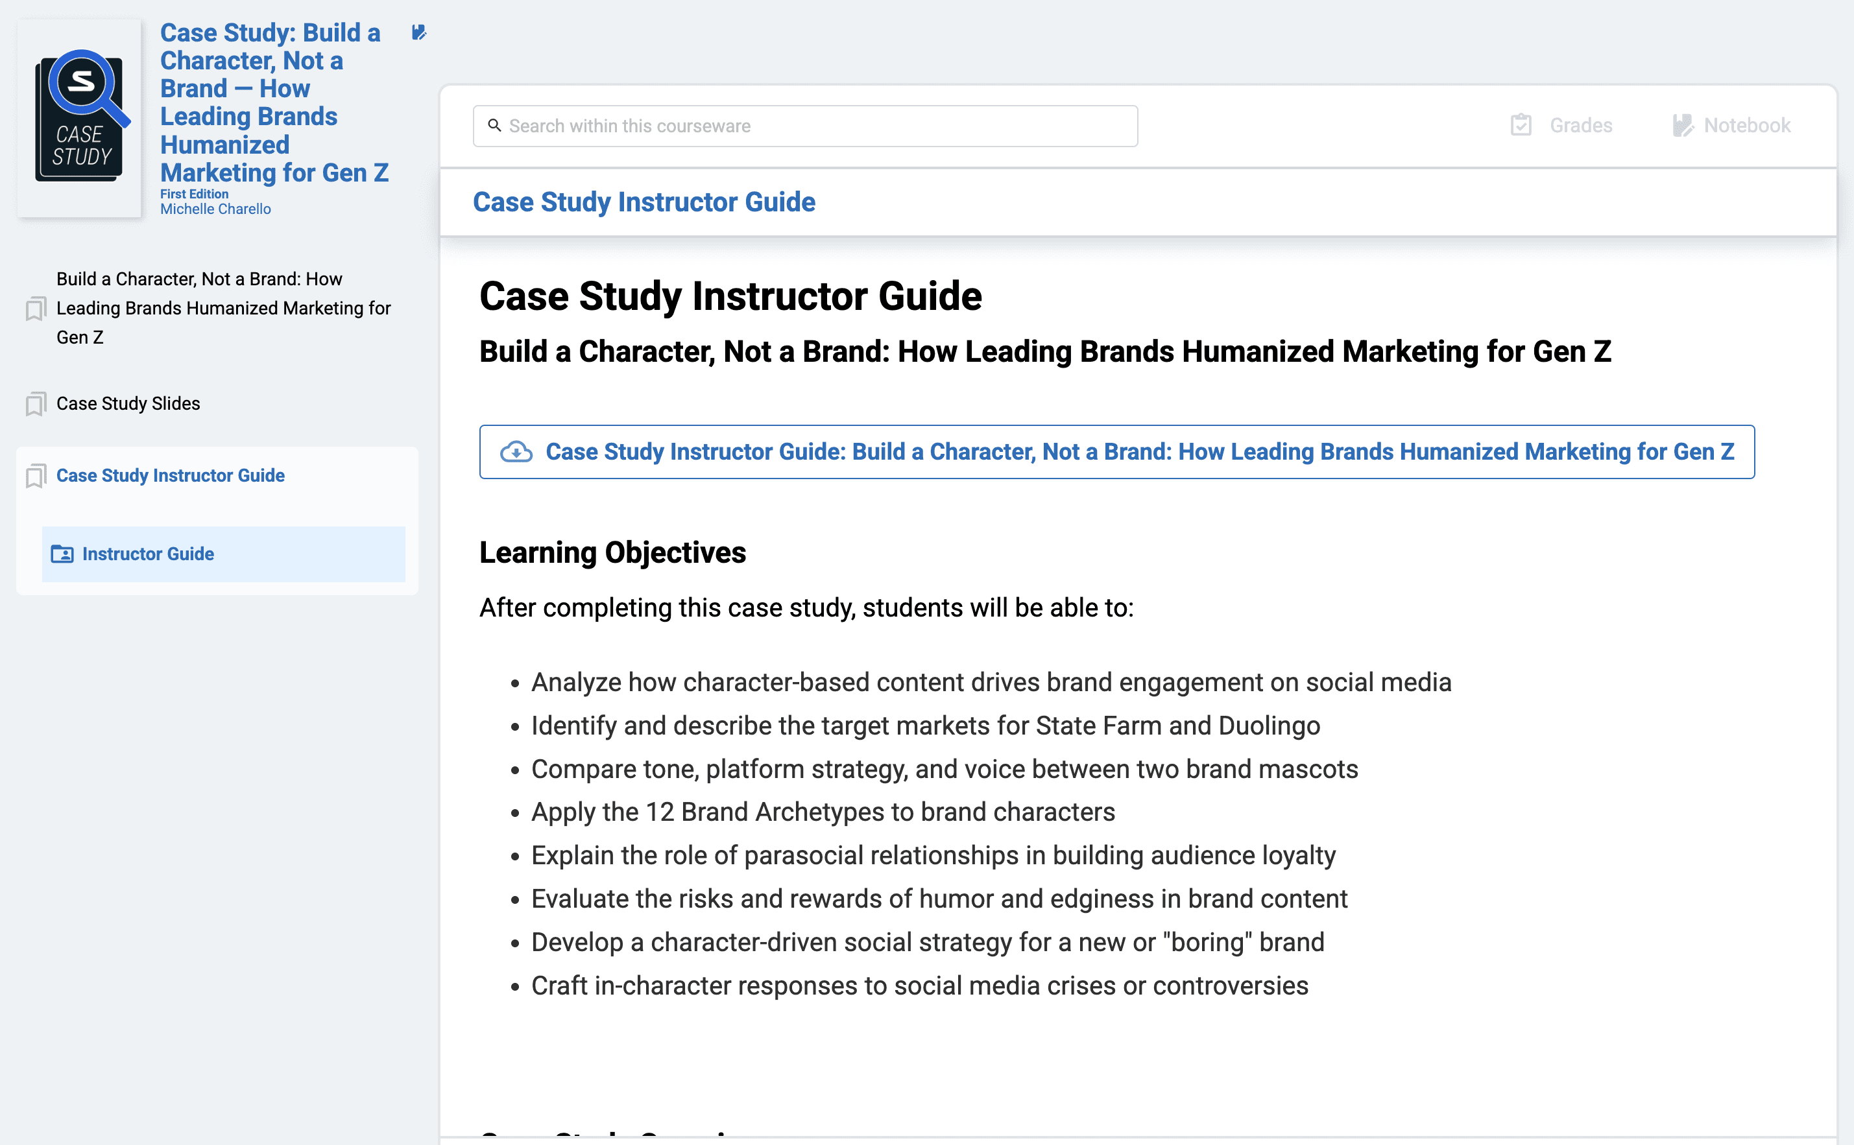Click the Case Study Instructor Guide header breadcrumb
1854x1145 pixels.
[644, 202]
